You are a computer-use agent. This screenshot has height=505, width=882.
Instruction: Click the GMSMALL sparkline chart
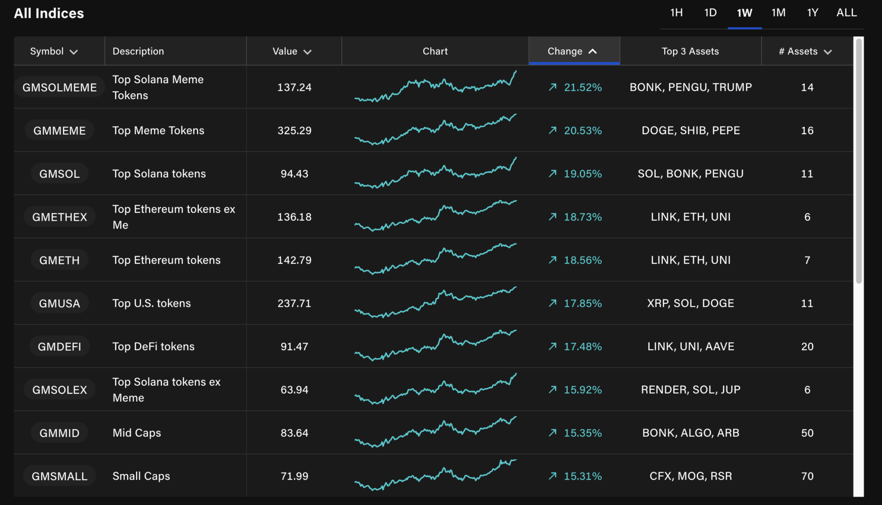click(x=435, y=475)
